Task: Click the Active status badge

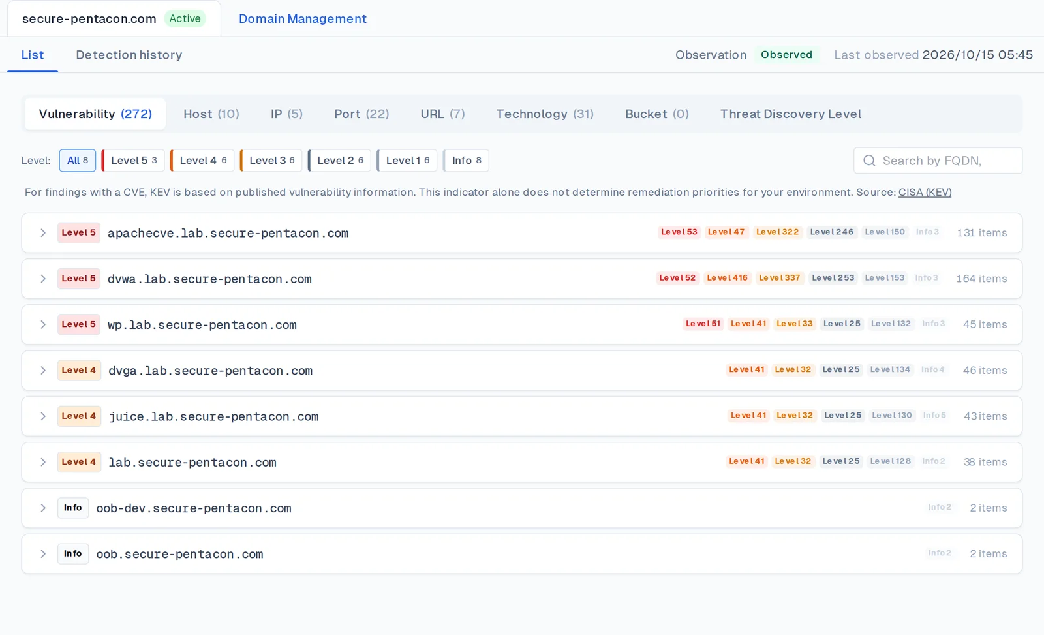Action: 185,18
